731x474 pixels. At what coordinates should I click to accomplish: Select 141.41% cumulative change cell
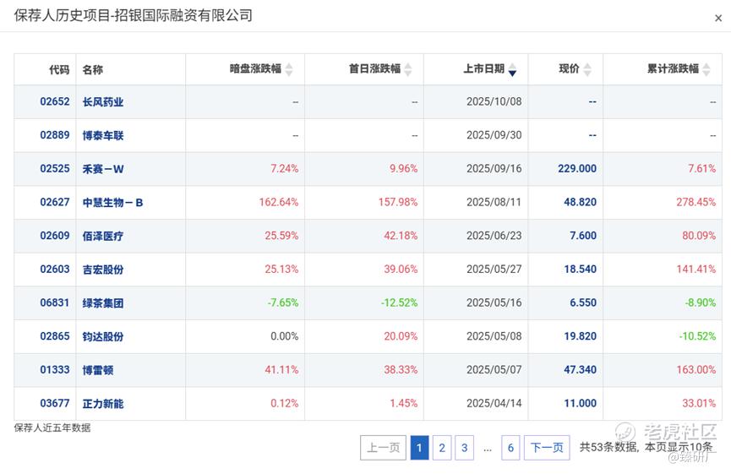tap(696, 270)
